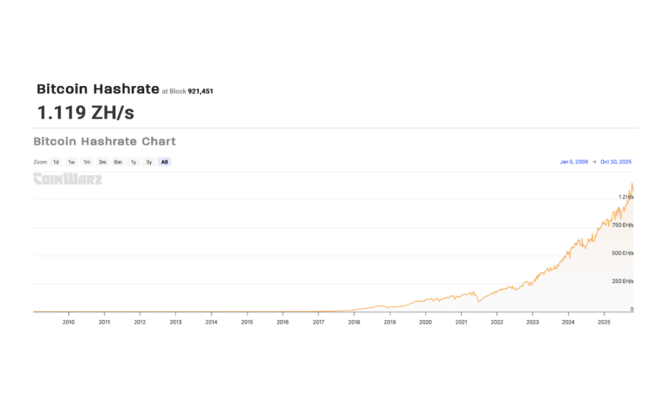Image resolution: width=651 pixels, height=407 pixels.
Task: Select the 3y zoom preset
Action: [x=149, y=162]
